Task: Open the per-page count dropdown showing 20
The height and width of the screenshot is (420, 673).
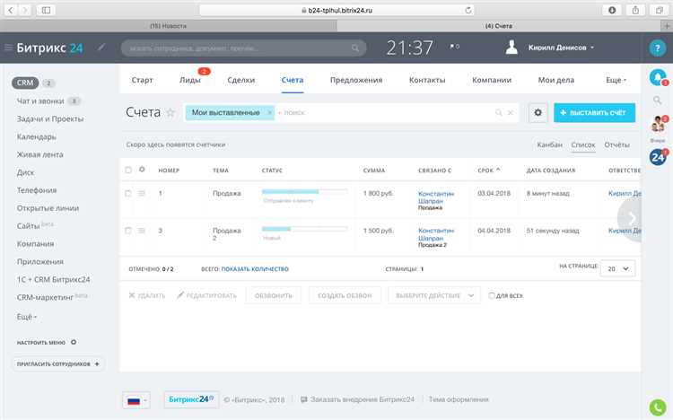Action: pyautogui.click(x=617, y=269)
